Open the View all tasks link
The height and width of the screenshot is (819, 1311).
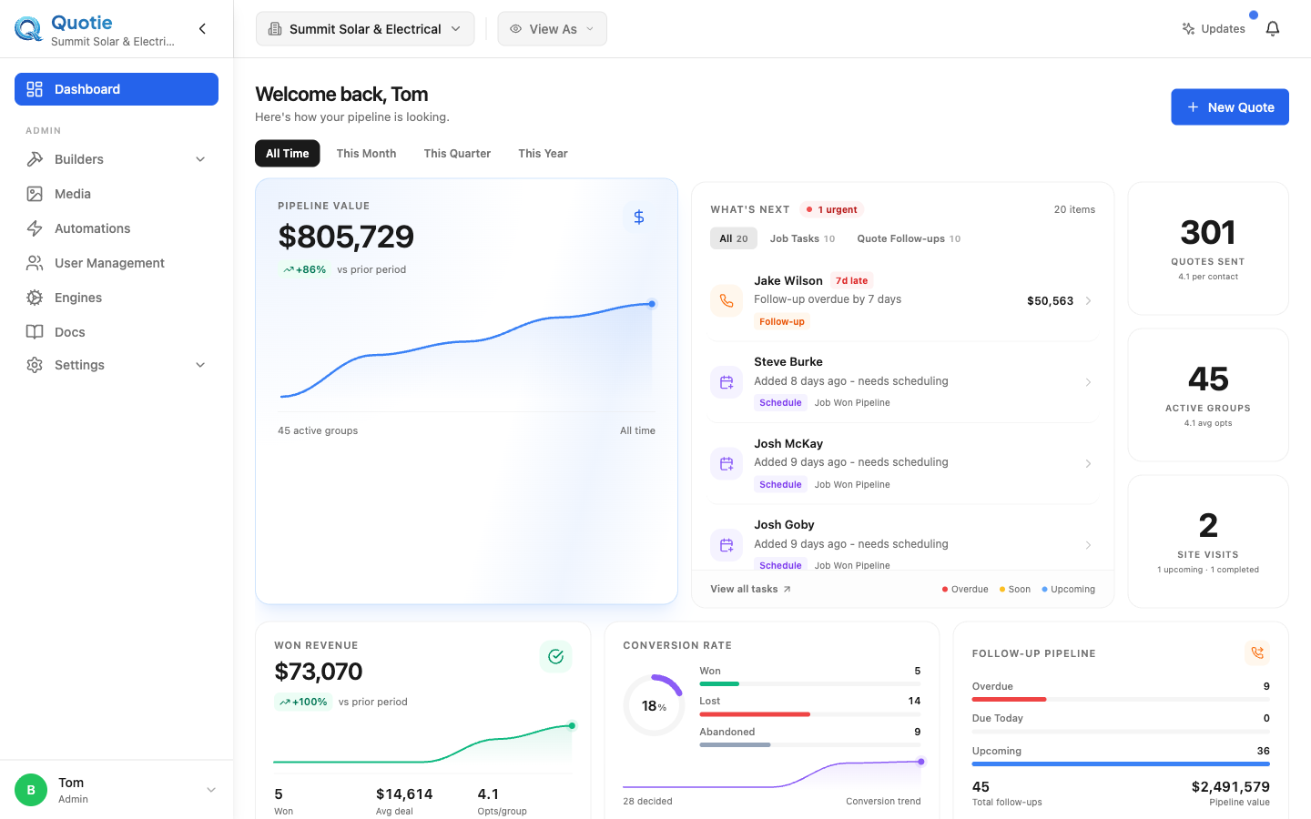point(750,589)
